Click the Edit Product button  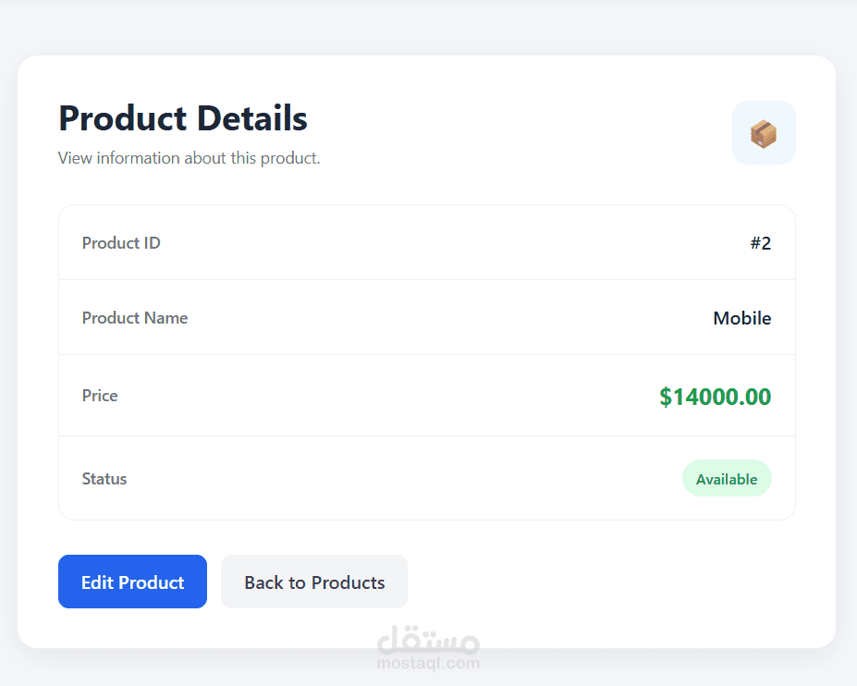pyautogui.click(x=132, y=582)
